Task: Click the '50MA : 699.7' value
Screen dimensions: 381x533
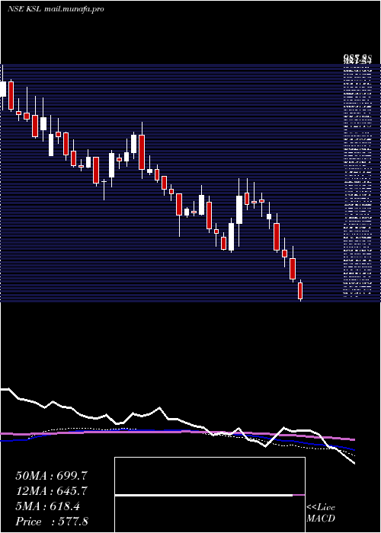Action: point(51,476)
